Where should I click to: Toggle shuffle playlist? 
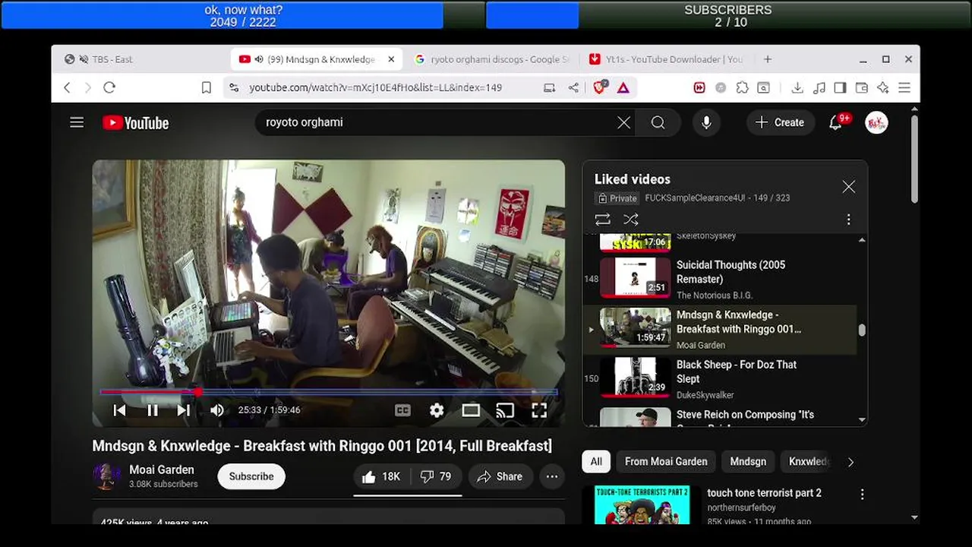[x=630, y=220]
